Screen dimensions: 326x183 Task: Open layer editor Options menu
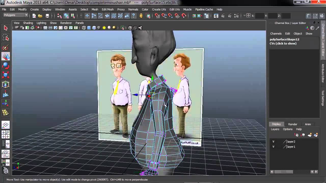pyautogui.click(x=288, y=129)
